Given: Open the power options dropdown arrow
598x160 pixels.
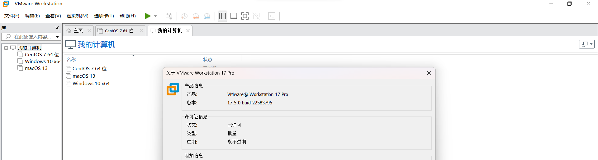Looking at the screenshot, I should coord(155,16).
